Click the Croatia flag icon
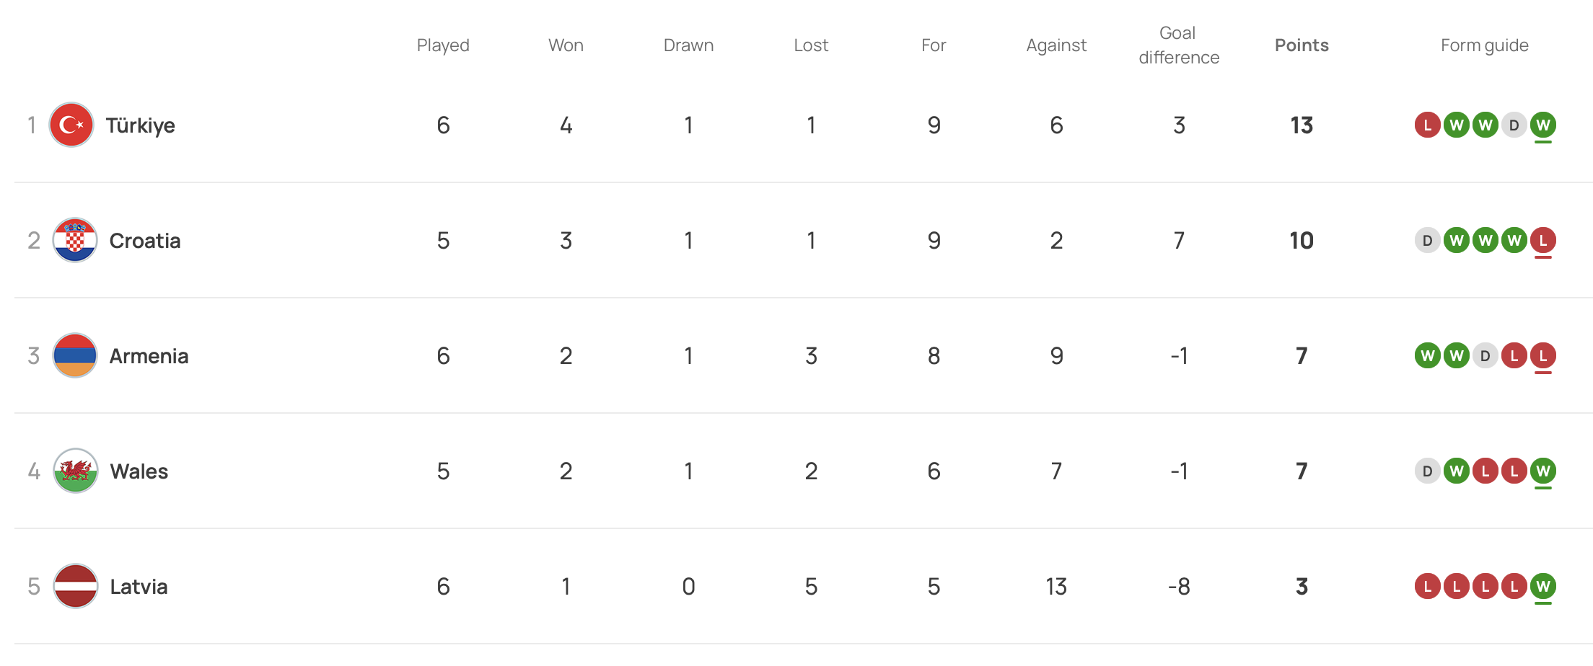The width and height of the screenshot is (1593, 666). click(x=75, y=240)
